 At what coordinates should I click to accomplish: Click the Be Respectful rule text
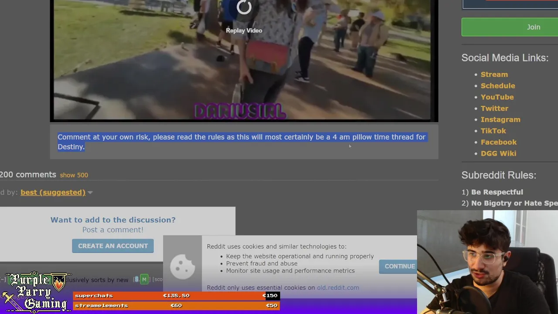point(497,192)
